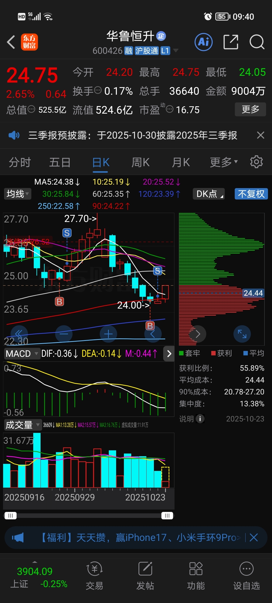This screenshot has width=272, height=603.
Task: Open the 东方财富 app logo
Action: [29, 42]
